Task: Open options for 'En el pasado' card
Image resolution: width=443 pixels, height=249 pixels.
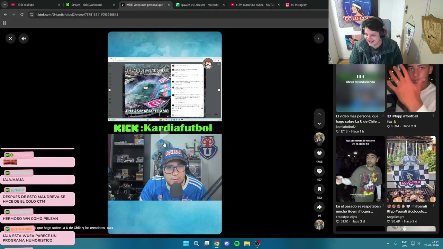Action: click(x=383, y=206)
